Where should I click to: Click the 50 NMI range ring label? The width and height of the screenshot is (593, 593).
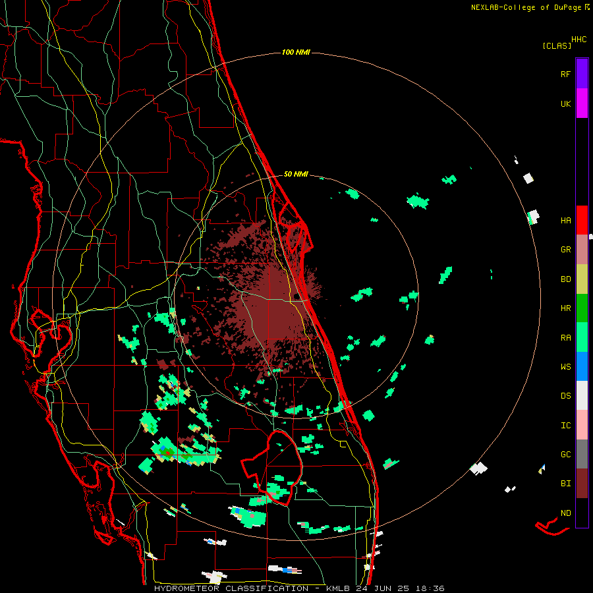point(296,175)
